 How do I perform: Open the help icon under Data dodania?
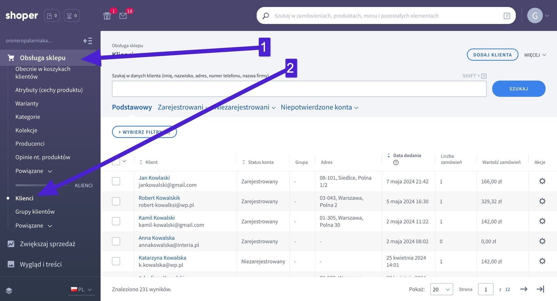click(x=396, y=163)
